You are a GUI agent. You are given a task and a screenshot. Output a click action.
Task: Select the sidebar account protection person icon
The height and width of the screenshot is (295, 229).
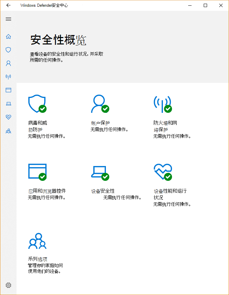click(8, 63)
